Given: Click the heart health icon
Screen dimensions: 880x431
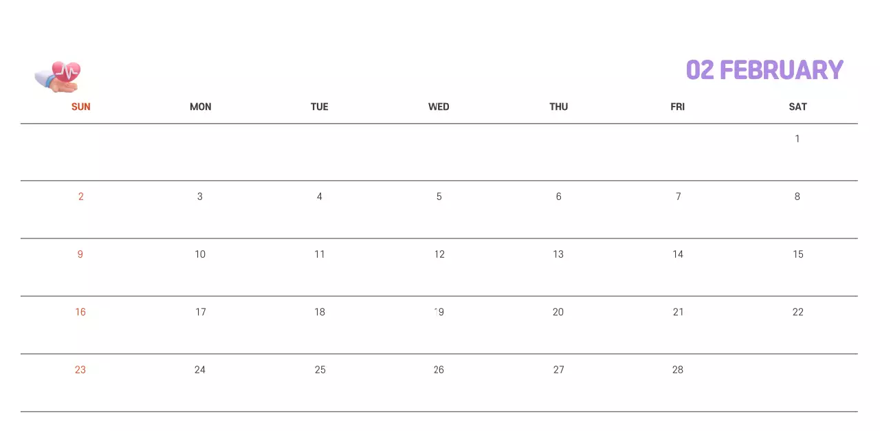Looking at the screenshot, I should click(58, 76).
